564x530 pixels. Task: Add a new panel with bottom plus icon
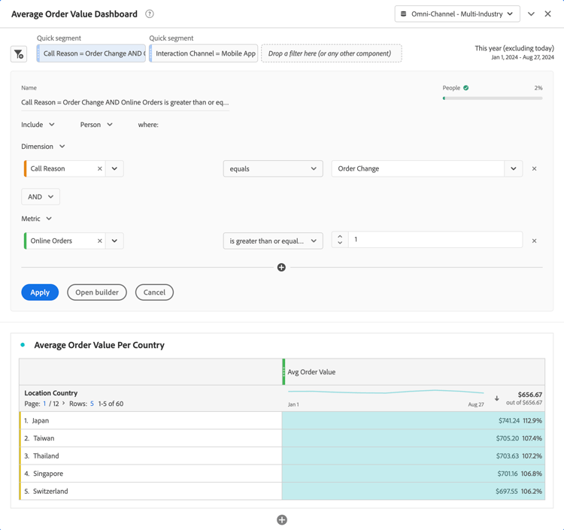click(x=282, y=520)
